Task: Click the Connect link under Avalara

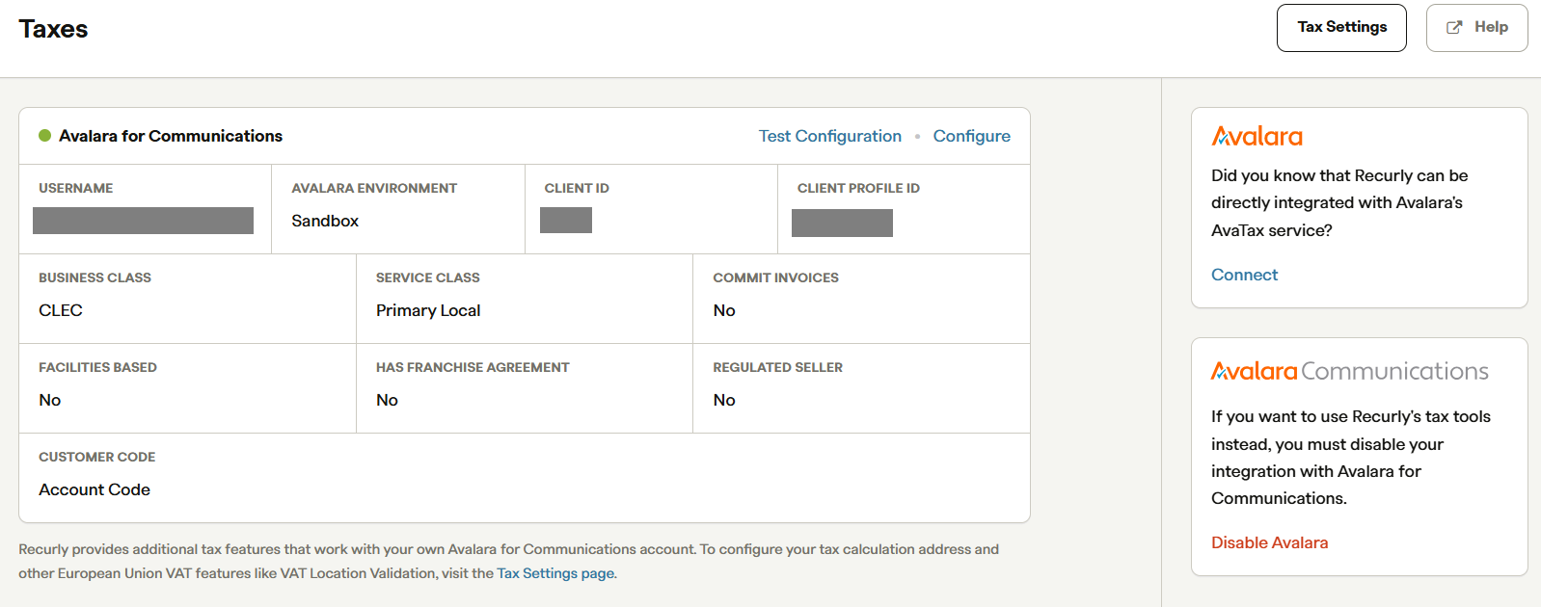Action: coord(1244,275)
